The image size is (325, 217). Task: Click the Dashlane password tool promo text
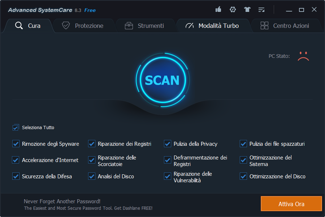88,208
